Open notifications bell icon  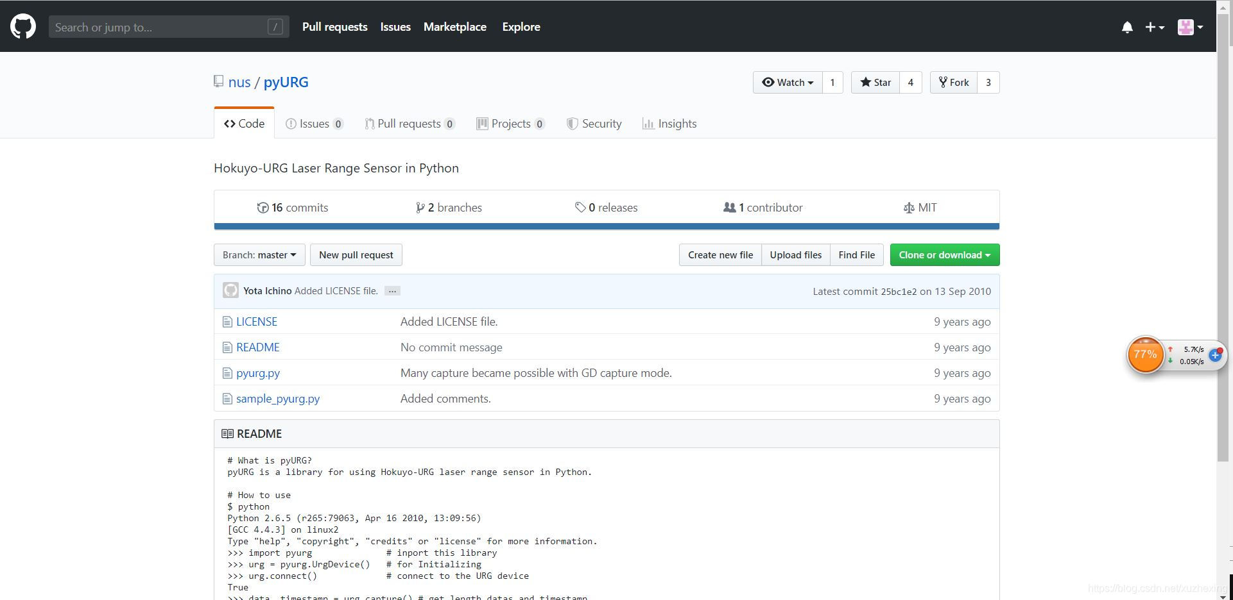click(1127, 27)
